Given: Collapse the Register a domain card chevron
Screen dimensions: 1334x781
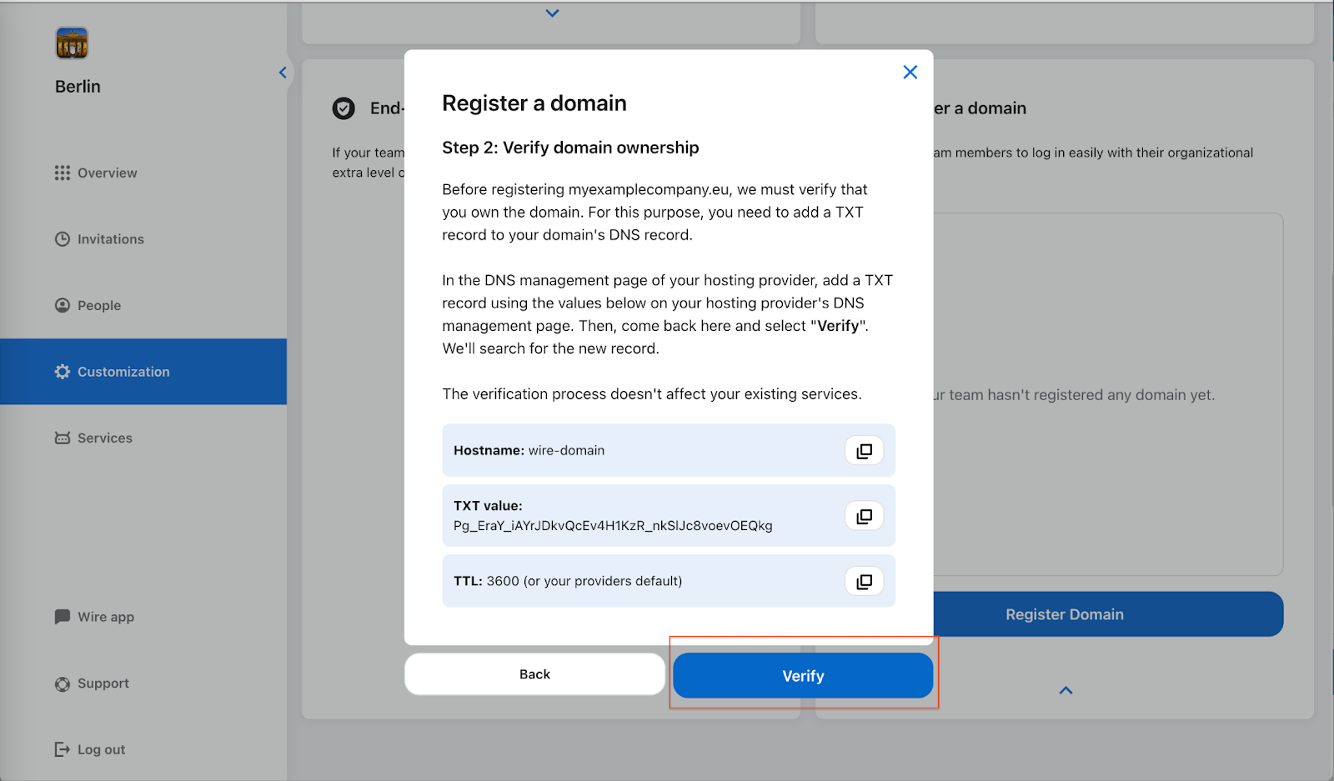Looking at the screenshot, I should tap(1066, 690).
